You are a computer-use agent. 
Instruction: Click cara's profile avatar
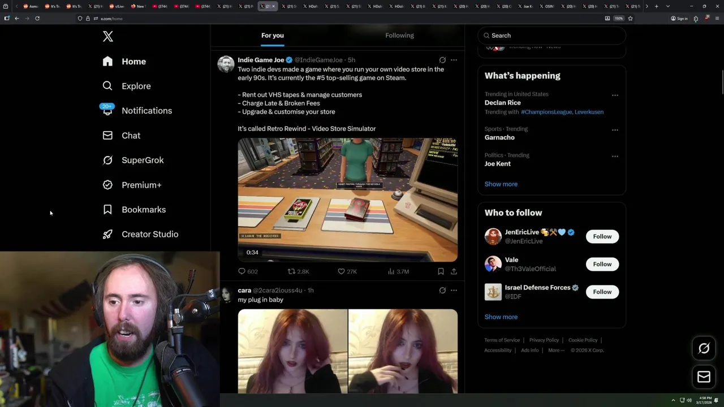[x=226, y=294]
